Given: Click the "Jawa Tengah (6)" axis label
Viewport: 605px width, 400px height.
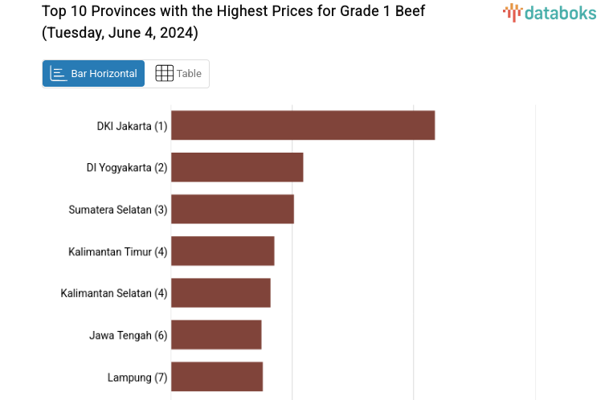Looking at the screenshot, I should click(129, 335).
